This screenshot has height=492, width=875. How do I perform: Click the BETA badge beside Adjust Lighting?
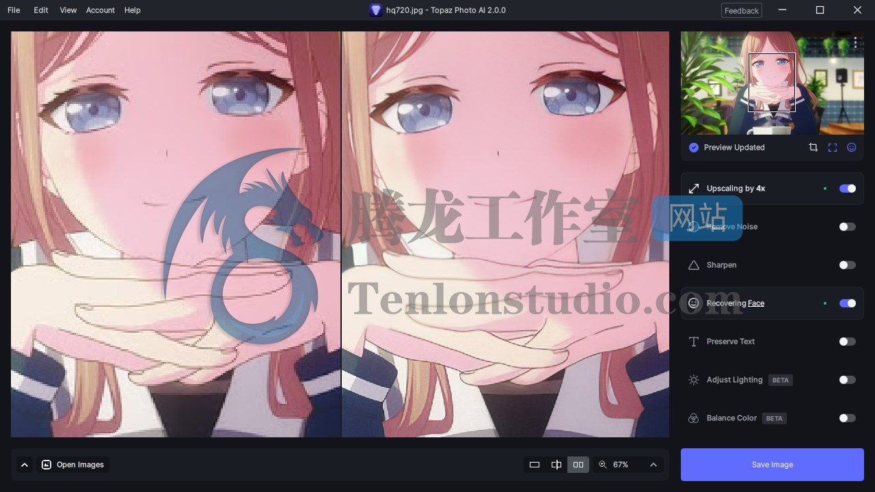(781, 380)
